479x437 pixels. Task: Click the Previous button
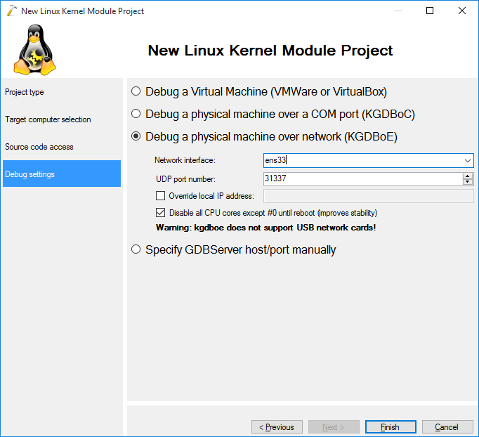[x=277, y=427]
